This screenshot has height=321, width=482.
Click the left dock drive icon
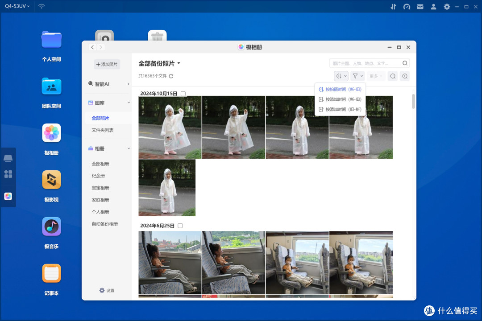[8, 158]
